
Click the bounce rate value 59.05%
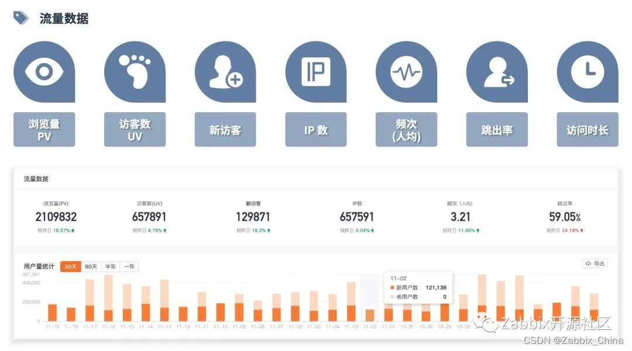tap(565, 217)
